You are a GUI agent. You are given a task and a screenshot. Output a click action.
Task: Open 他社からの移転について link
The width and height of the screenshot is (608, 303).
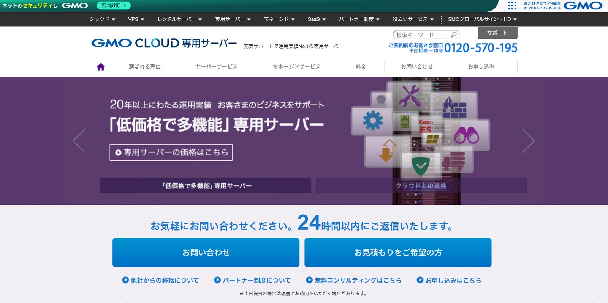tap(160, 280)
